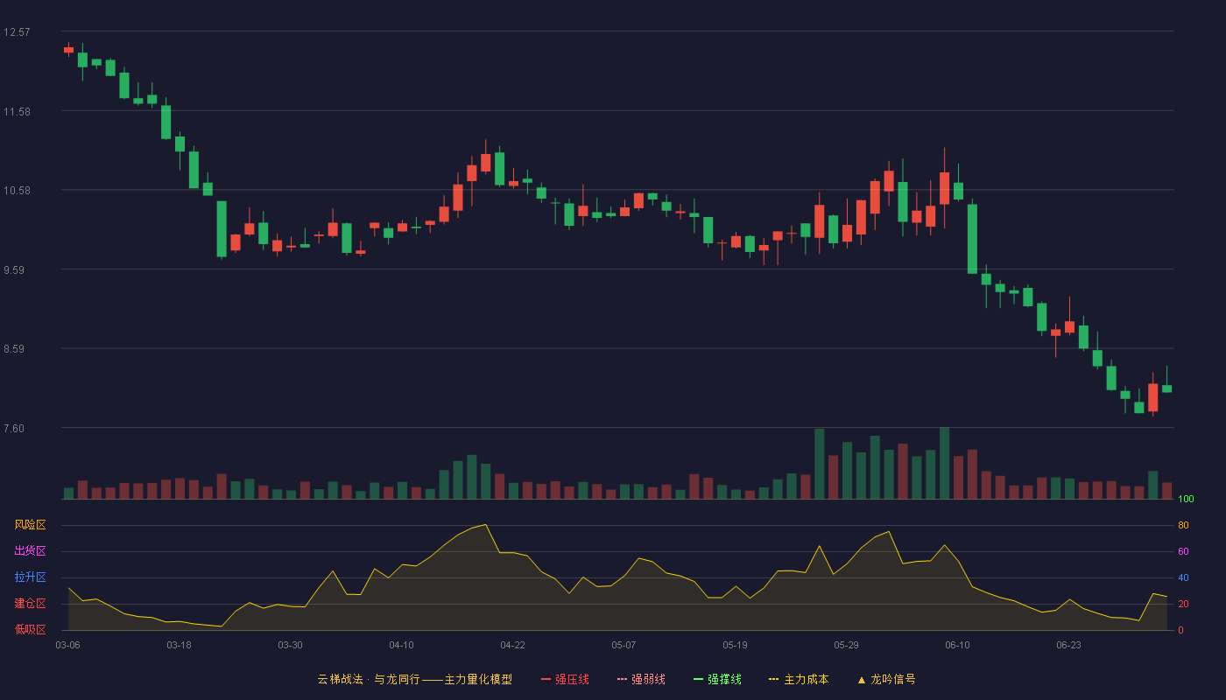Viewport: 1226px width, 700px height.
Task: Toggle the 强弱线 legend entry
Action: click(641, 679)
